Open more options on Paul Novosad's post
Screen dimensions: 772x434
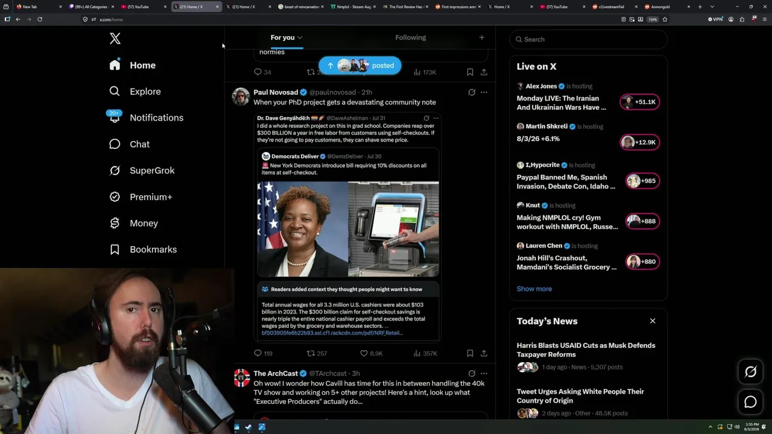coord(484,92)
